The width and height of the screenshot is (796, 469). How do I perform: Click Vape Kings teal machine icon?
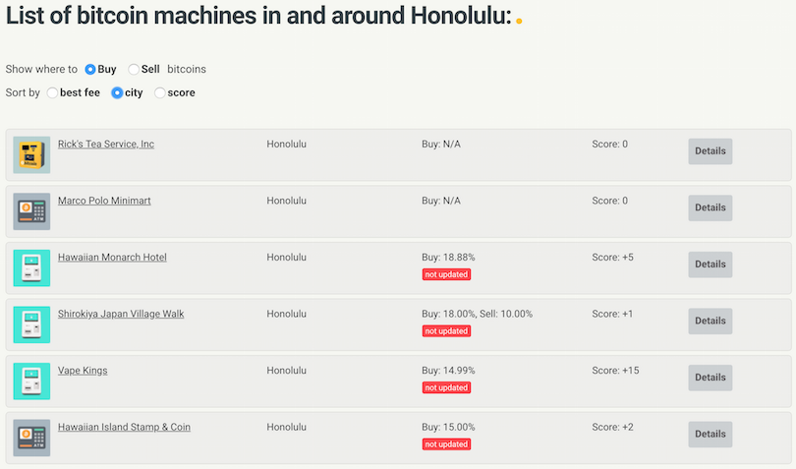31,381
